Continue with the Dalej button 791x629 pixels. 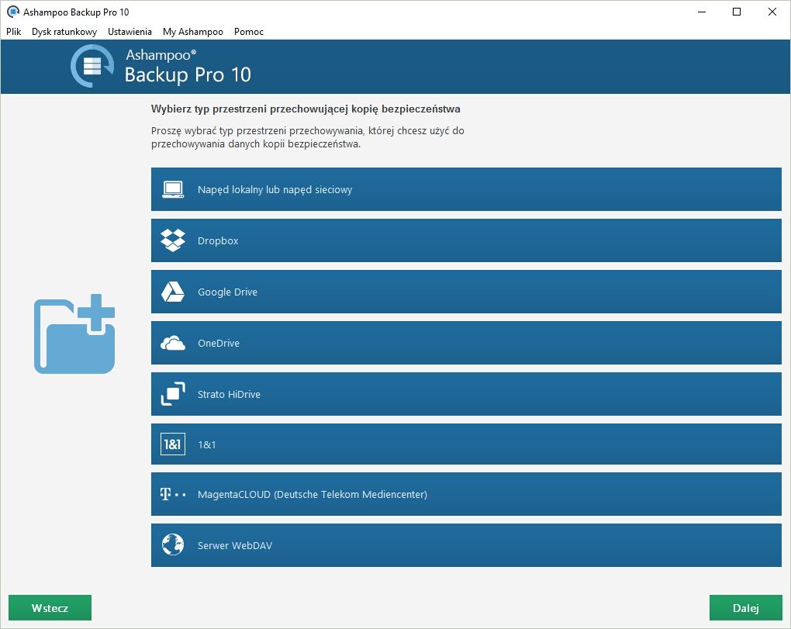pos(745,608)
